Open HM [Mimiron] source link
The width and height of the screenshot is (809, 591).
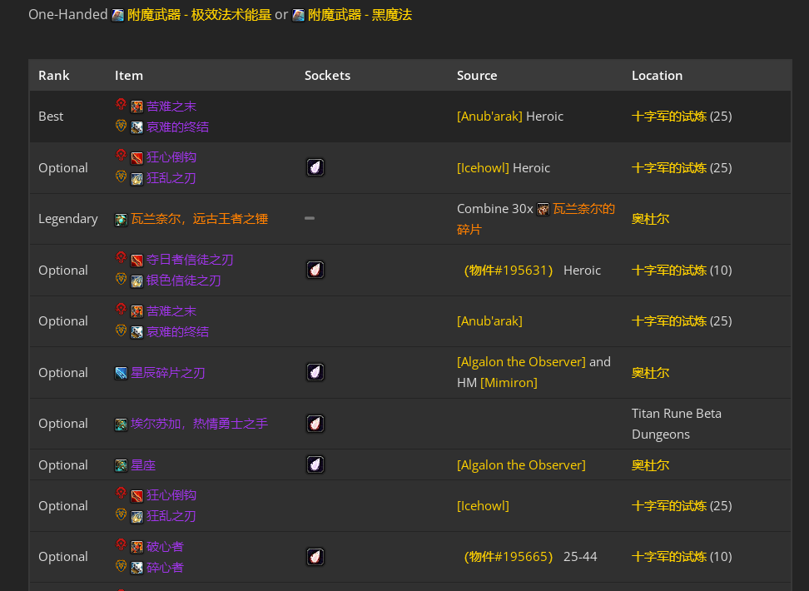[509, 383]
